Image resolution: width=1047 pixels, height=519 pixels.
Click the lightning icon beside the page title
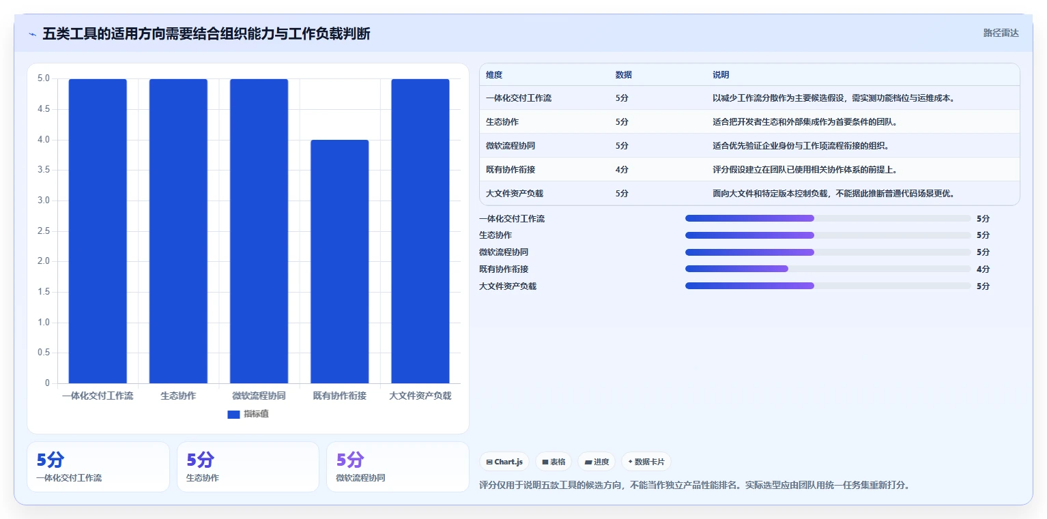point(32,34)
